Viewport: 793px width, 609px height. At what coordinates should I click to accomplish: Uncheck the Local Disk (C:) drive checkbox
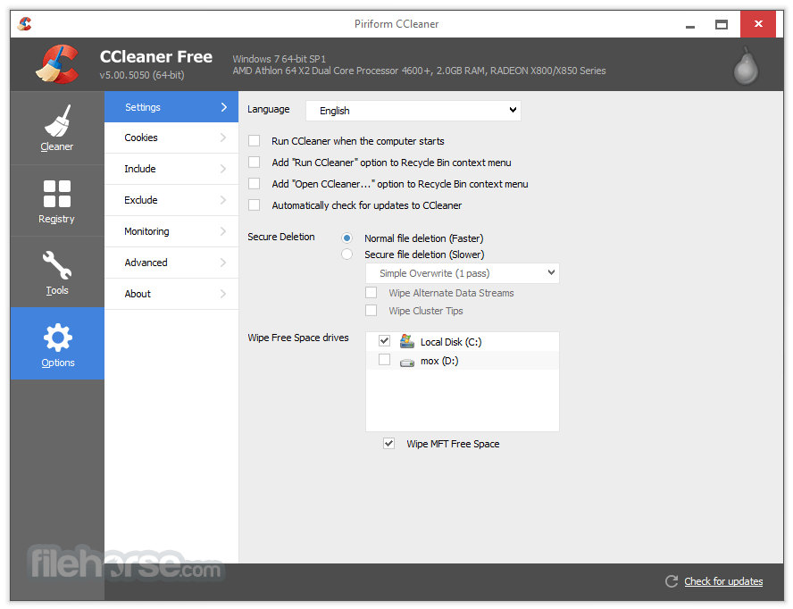tap(384, 341)
